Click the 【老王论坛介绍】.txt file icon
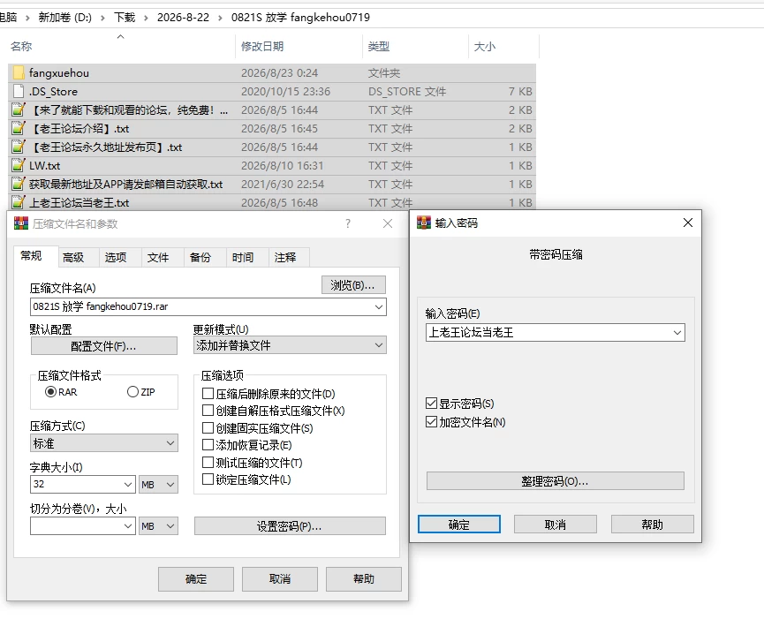Viewport: 764px width, 634px height. click(x=19, y=129)
